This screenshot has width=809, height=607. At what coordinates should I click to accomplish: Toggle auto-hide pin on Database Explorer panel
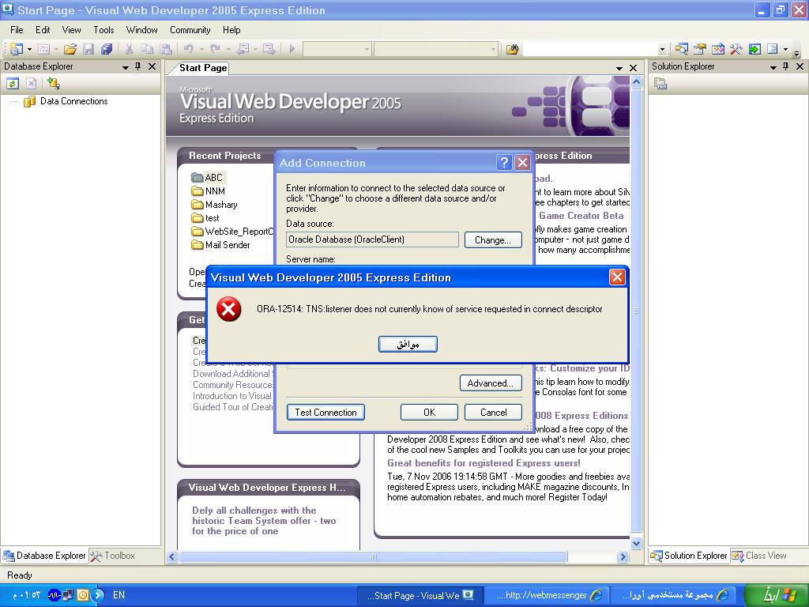(138, 66)
